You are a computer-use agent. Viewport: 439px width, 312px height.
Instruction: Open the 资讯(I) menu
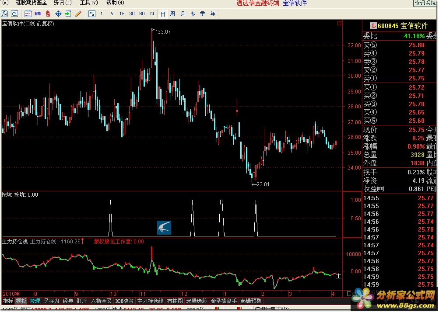coord(63,3)
